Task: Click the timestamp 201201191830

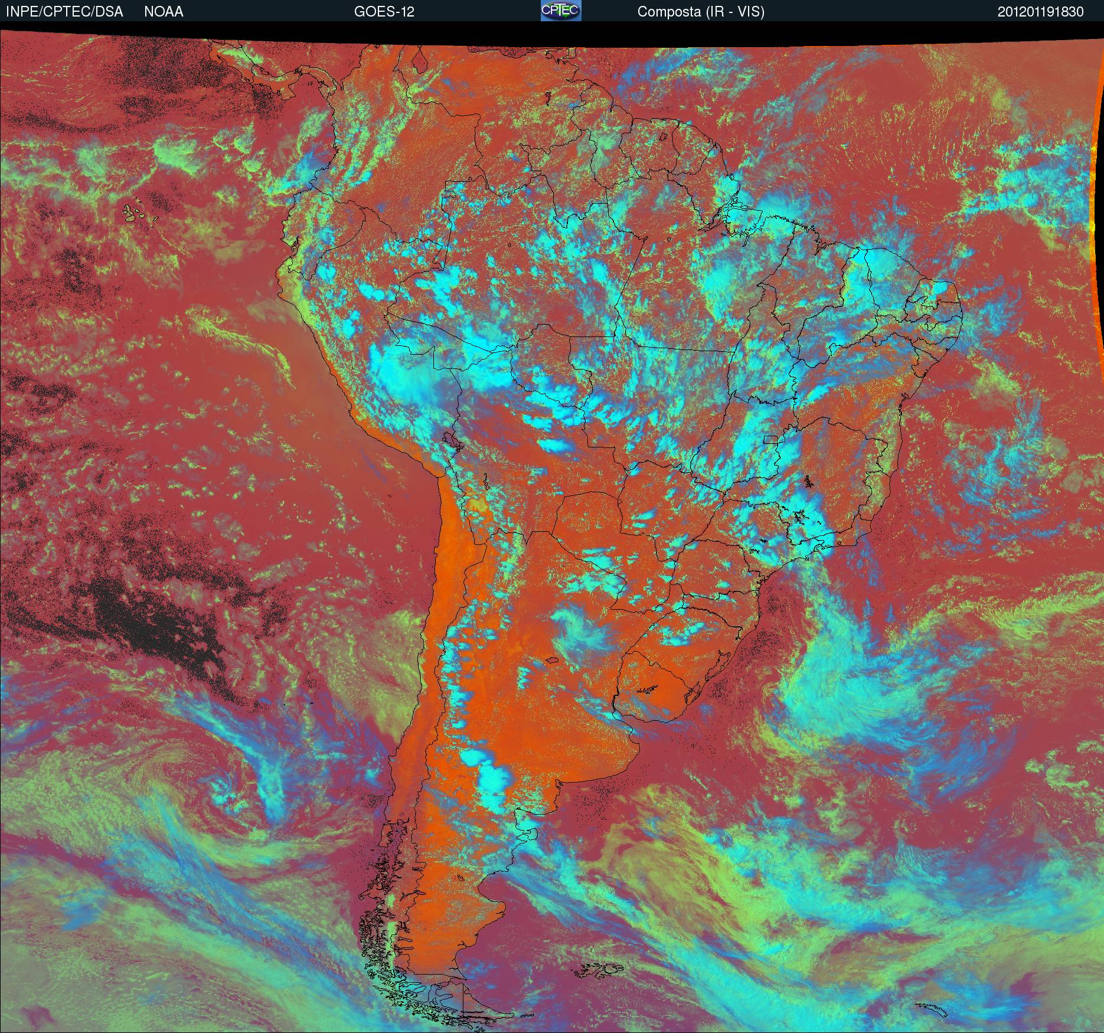Action: click(1041, 12)
